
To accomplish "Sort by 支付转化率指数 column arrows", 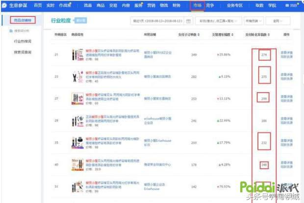I will coord(269,35).
